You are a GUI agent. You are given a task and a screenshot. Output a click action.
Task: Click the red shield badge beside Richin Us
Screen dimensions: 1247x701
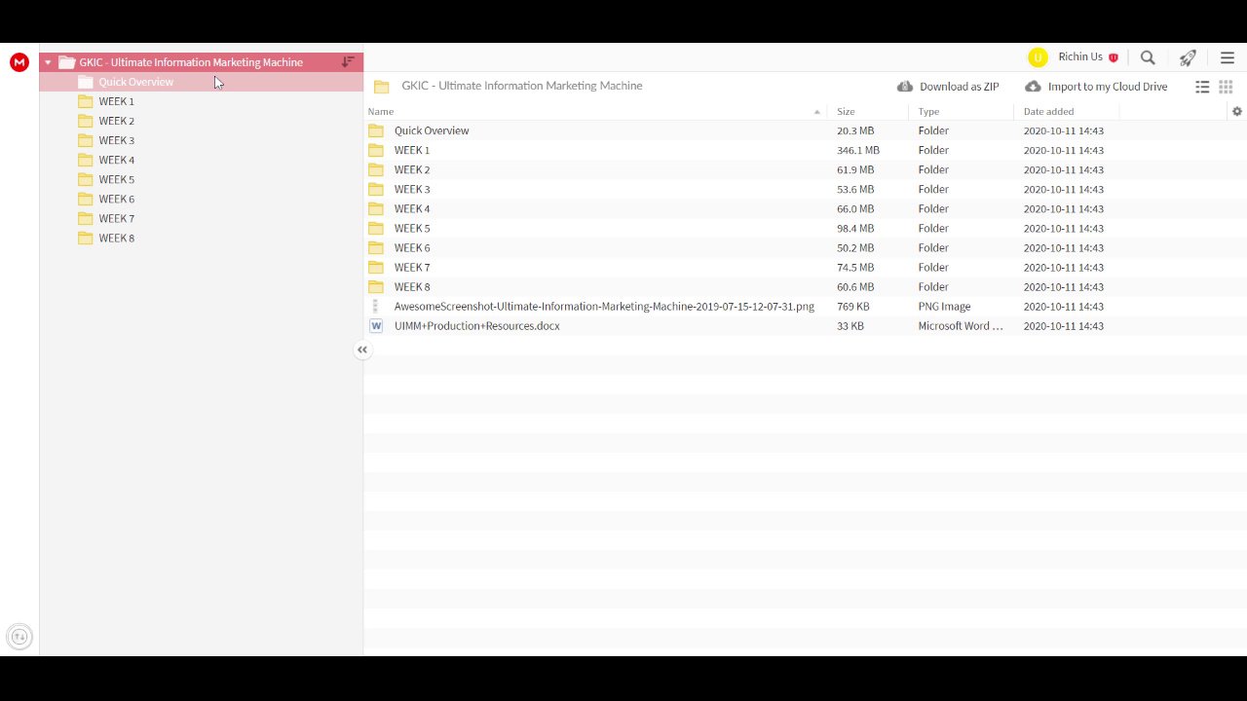[x=1114, y=57]
